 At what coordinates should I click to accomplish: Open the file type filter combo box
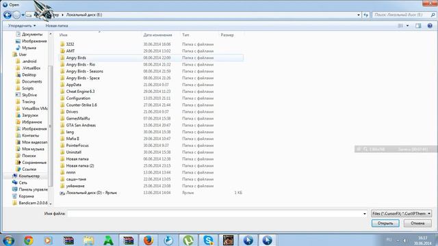click(402, 214)
